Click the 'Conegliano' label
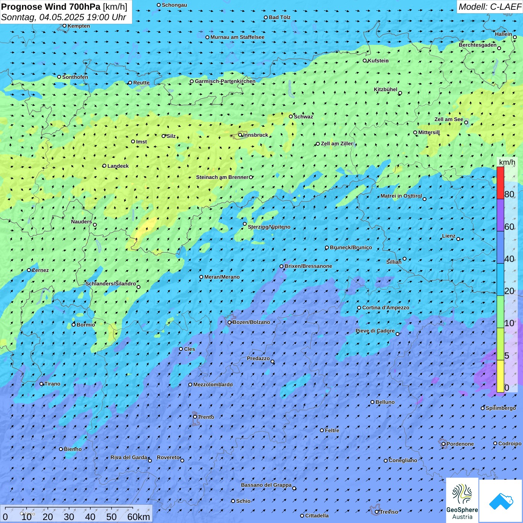 [403, 460]
